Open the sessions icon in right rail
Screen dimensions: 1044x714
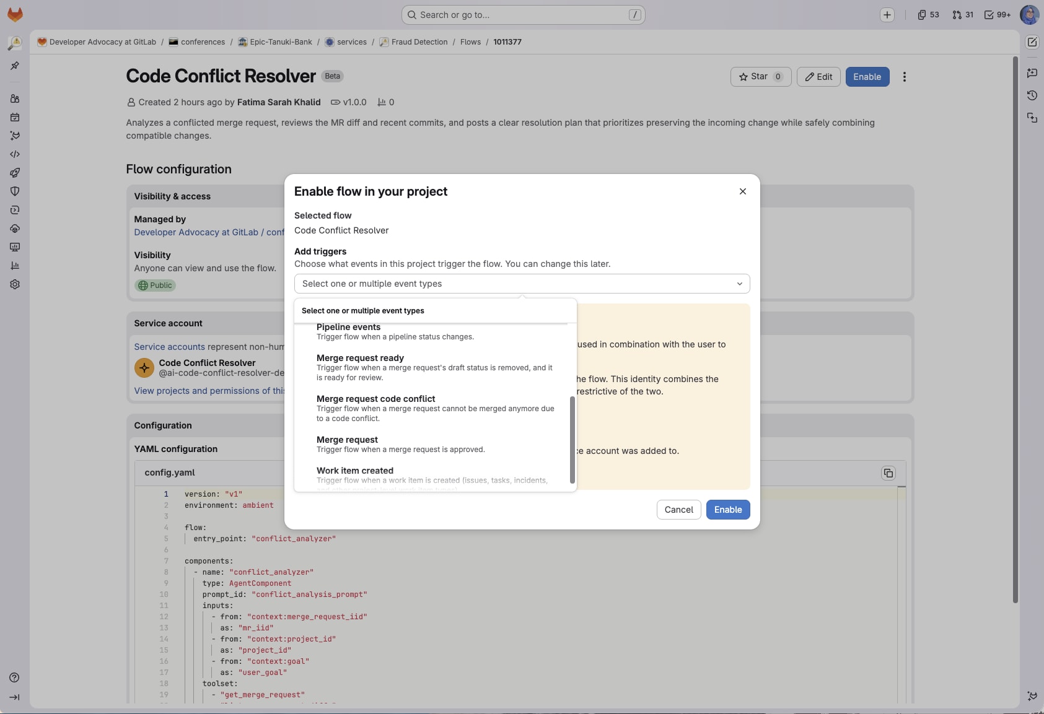[x=1032, y=118]
